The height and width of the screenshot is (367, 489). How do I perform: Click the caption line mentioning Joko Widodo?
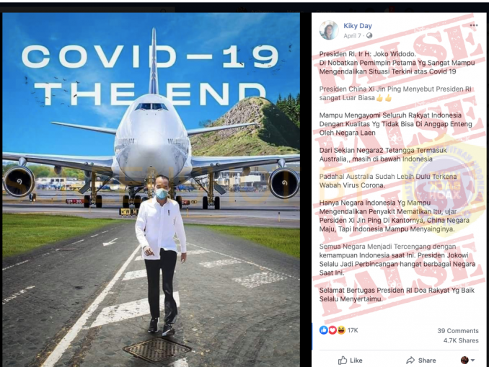click(x=367, y=54)
